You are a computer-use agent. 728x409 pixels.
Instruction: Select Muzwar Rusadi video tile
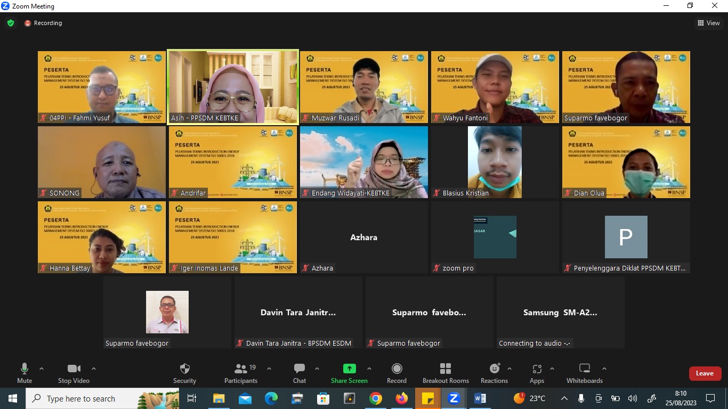click(364, 87)
